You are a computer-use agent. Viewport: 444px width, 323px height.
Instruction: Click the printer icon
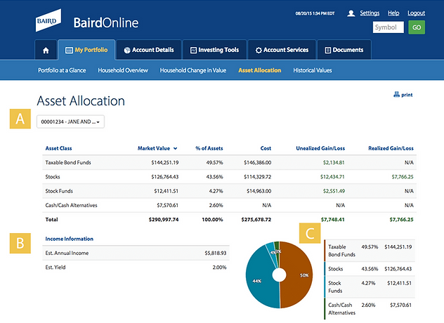click(x=396, y=95)
